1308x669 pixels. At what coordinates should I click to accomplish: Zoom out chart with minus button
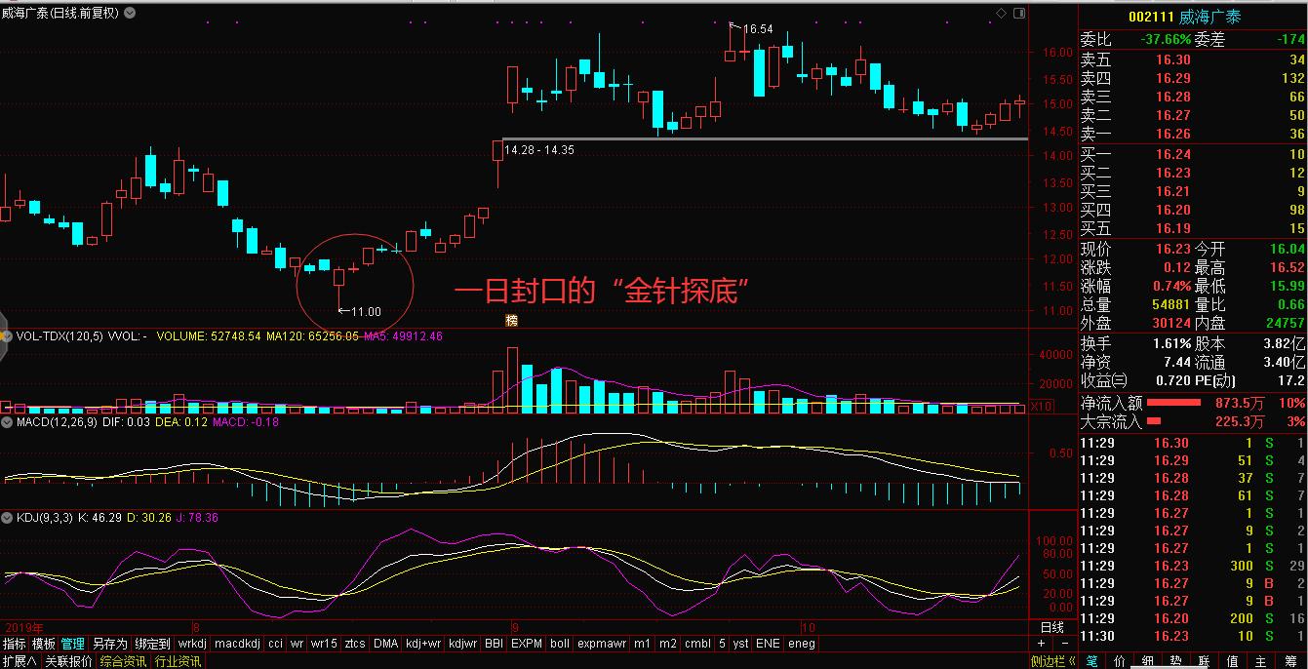click(x=1063, y=644)
